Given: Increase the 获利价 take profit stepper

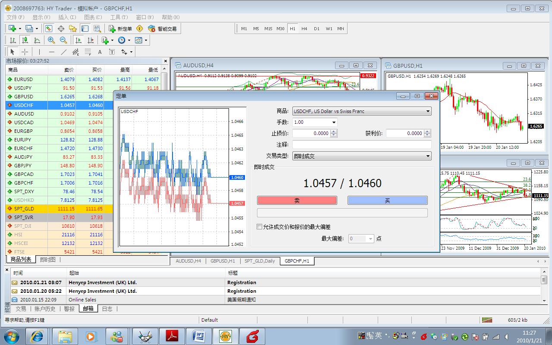Looking at the screenshot, I should click(427, 132).
